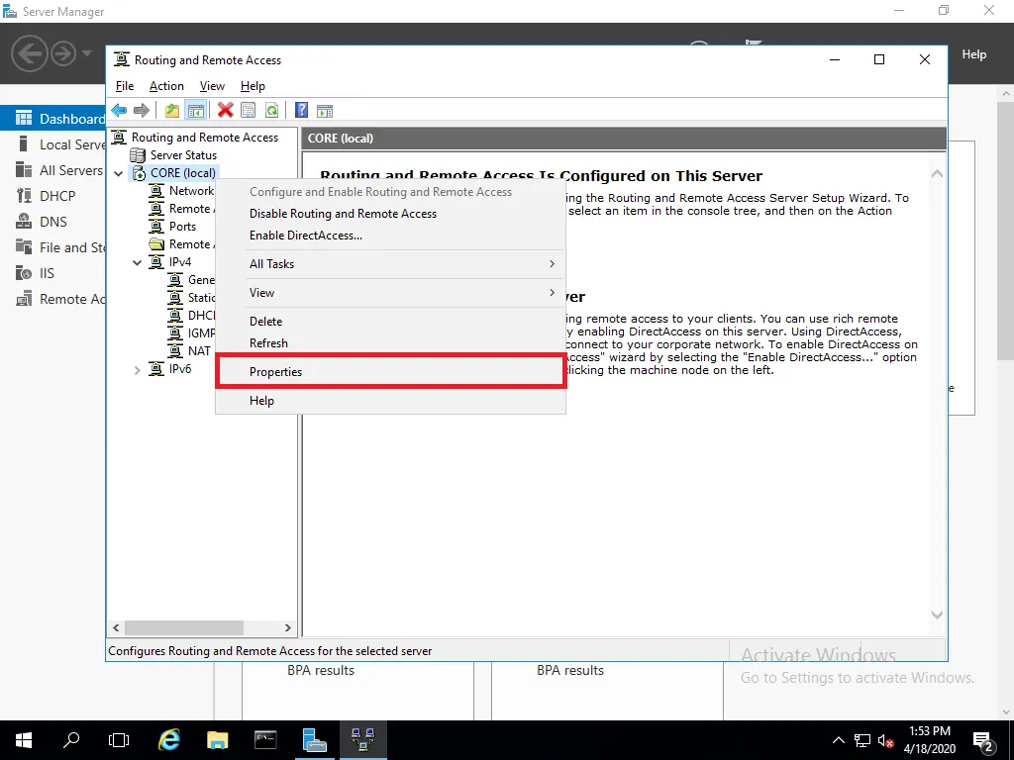Open File Explorer from taskbar
This screenshot has width=1014, height=760.
pyautogui.click(x=217, y=740)
